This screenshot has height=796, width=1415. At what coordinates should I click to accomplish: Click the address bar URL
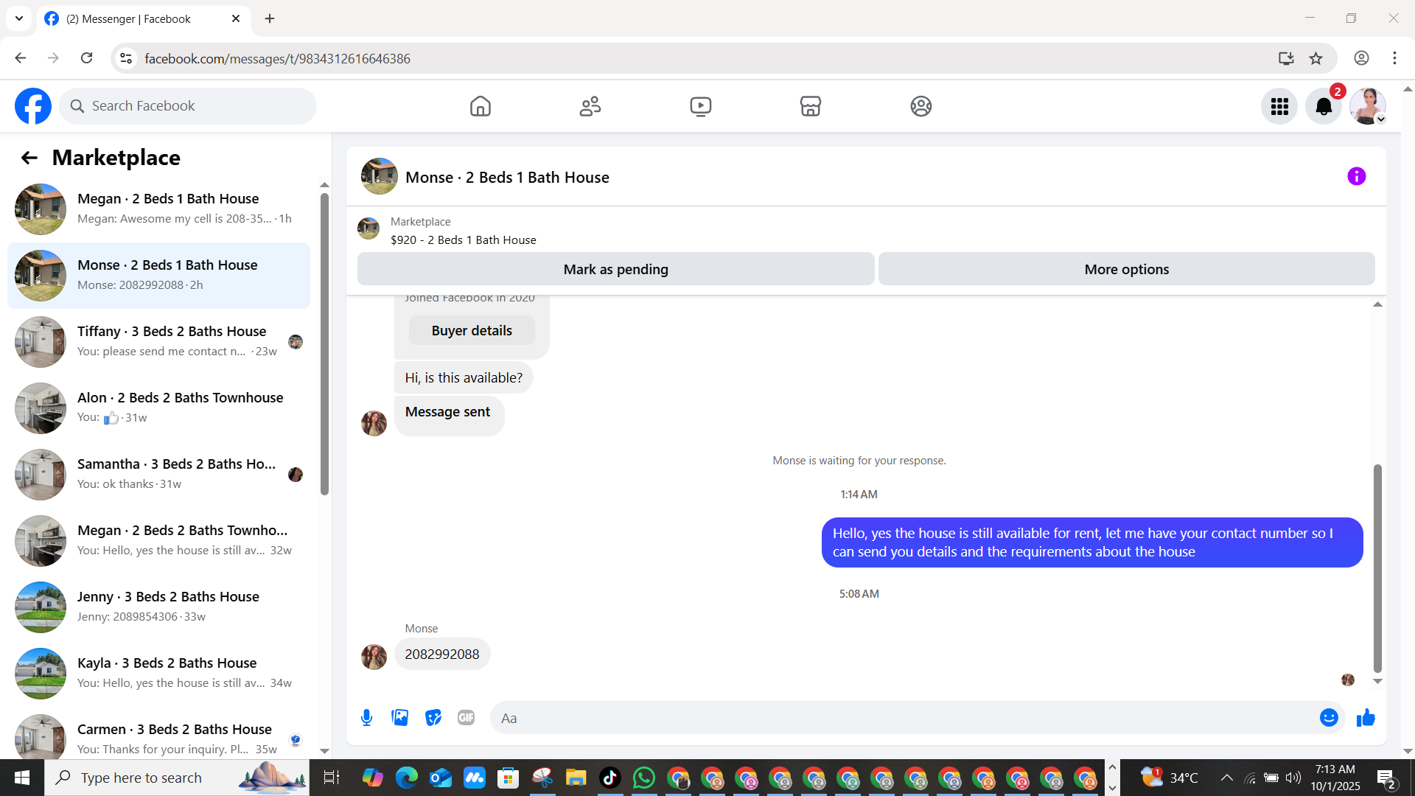(278, 59)
